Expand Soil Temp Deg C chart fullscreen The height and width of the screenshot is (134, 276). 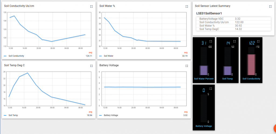click(91, 66)
